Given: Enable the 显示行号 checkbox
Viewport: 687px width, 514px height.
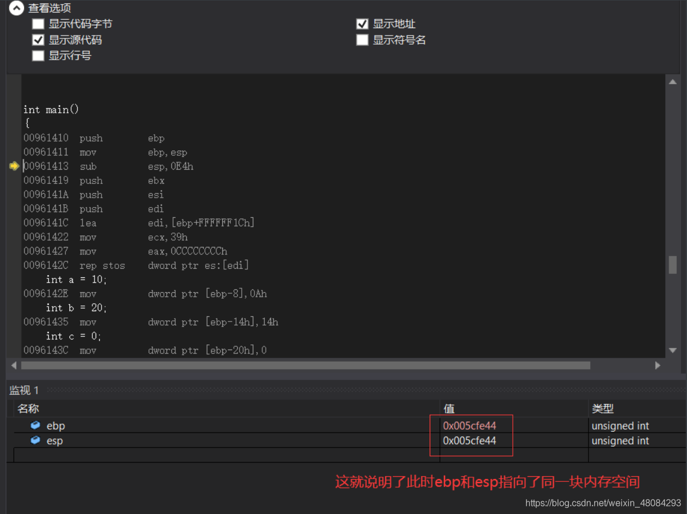Looking at the screenshot, I should coord(38,56).
